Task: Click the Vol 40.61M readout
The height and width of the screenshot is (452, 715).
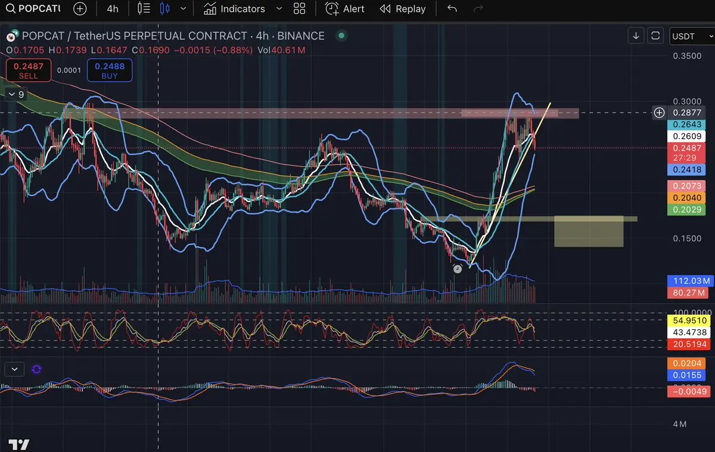Action: pos(281,50)
